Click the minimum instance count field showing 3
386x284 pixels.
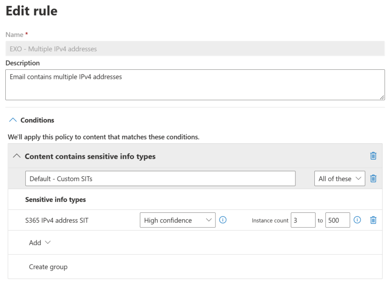point(303,220)
